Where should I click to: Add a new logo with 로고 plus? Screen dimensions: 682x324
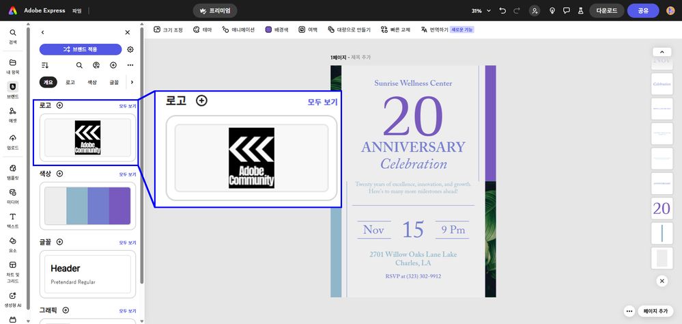click(59, 105)
